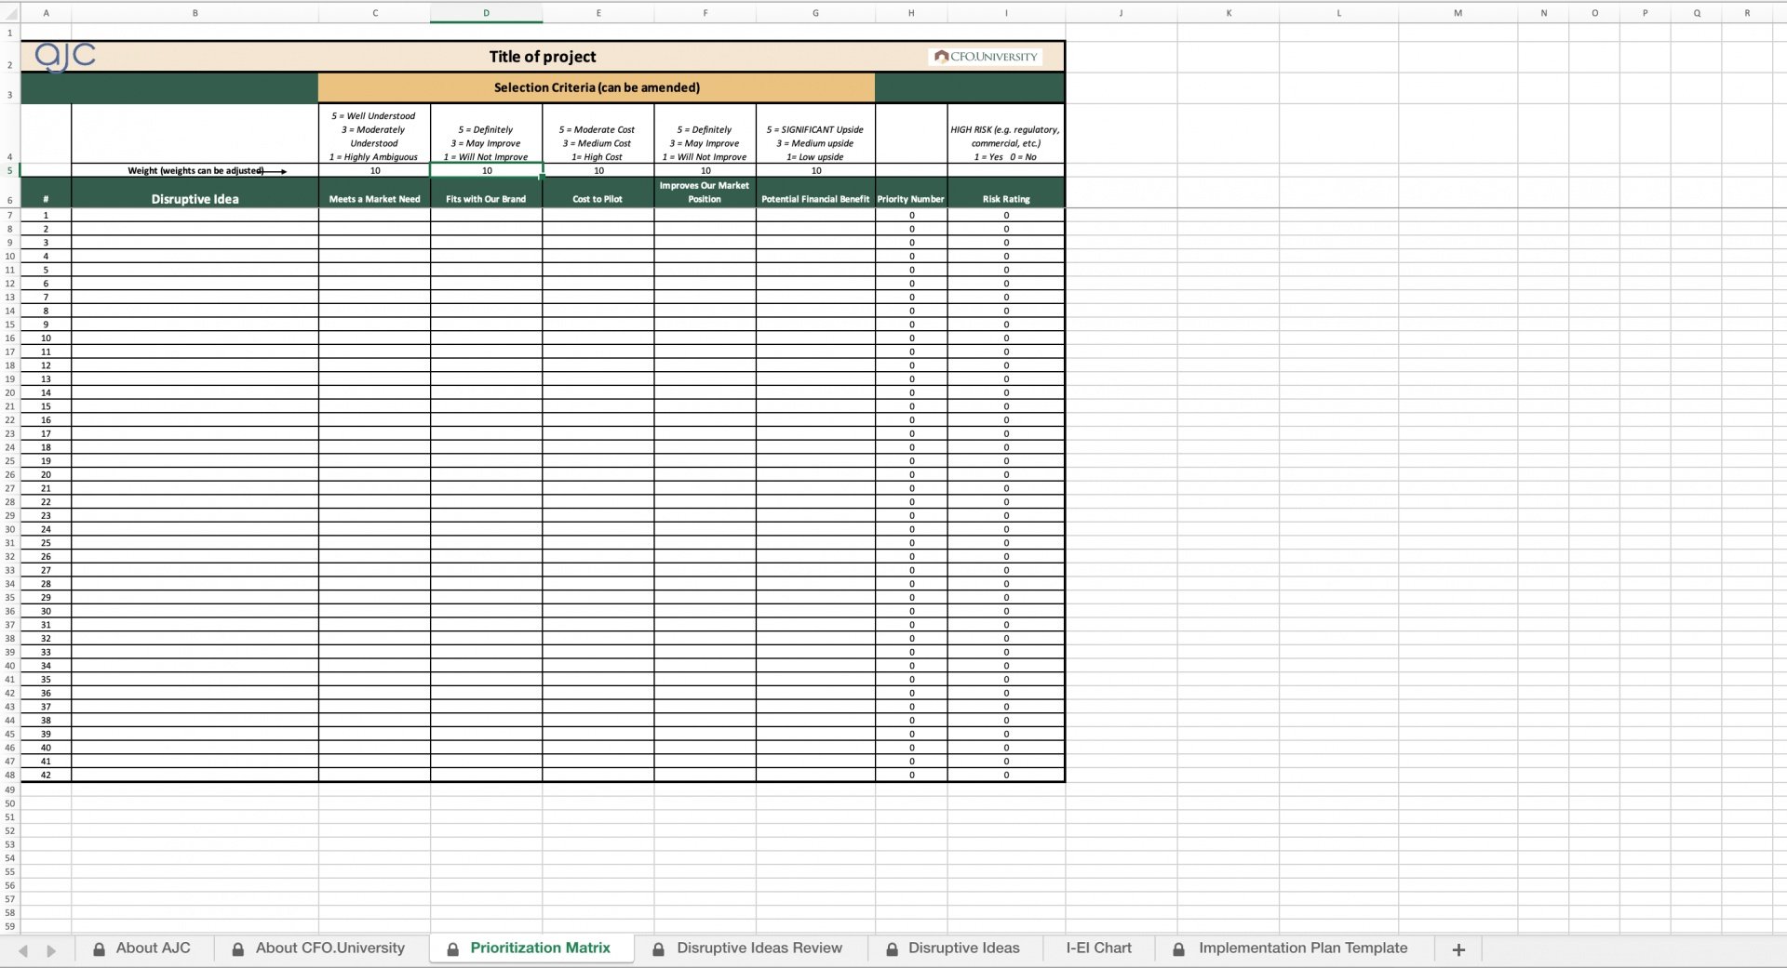This screenshot has height=968, width=1787.
Task: Click the HIGH RISK scoring guide cell
Action: 1006,134
